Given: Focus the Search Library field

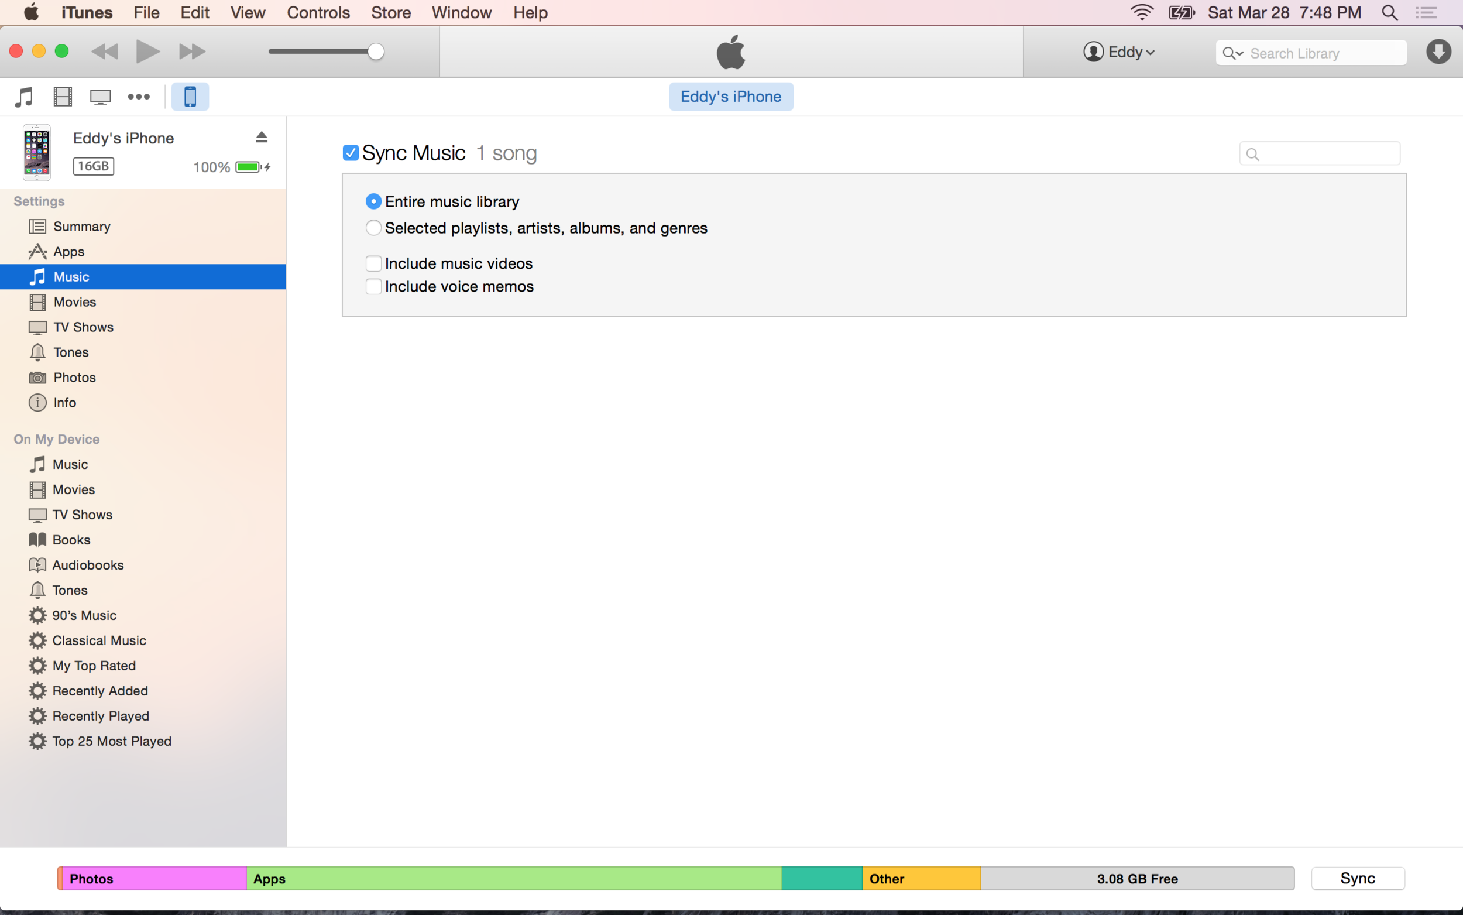Looking at the screenshot, I should click(1311, 53).
